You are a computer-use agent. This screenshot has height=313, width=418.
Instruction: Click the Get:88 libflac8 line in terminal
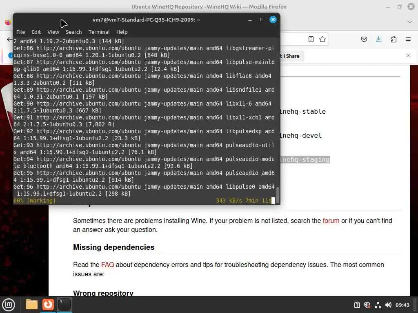pyautogui.click(x=142, y=79)
